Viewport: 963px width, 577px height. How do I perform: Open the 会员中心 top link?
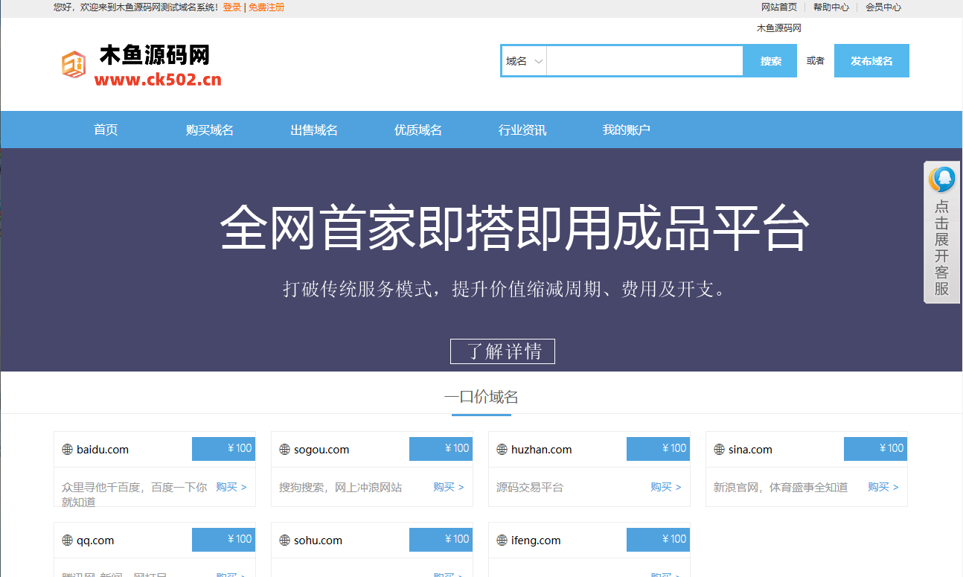coord(883,7)
